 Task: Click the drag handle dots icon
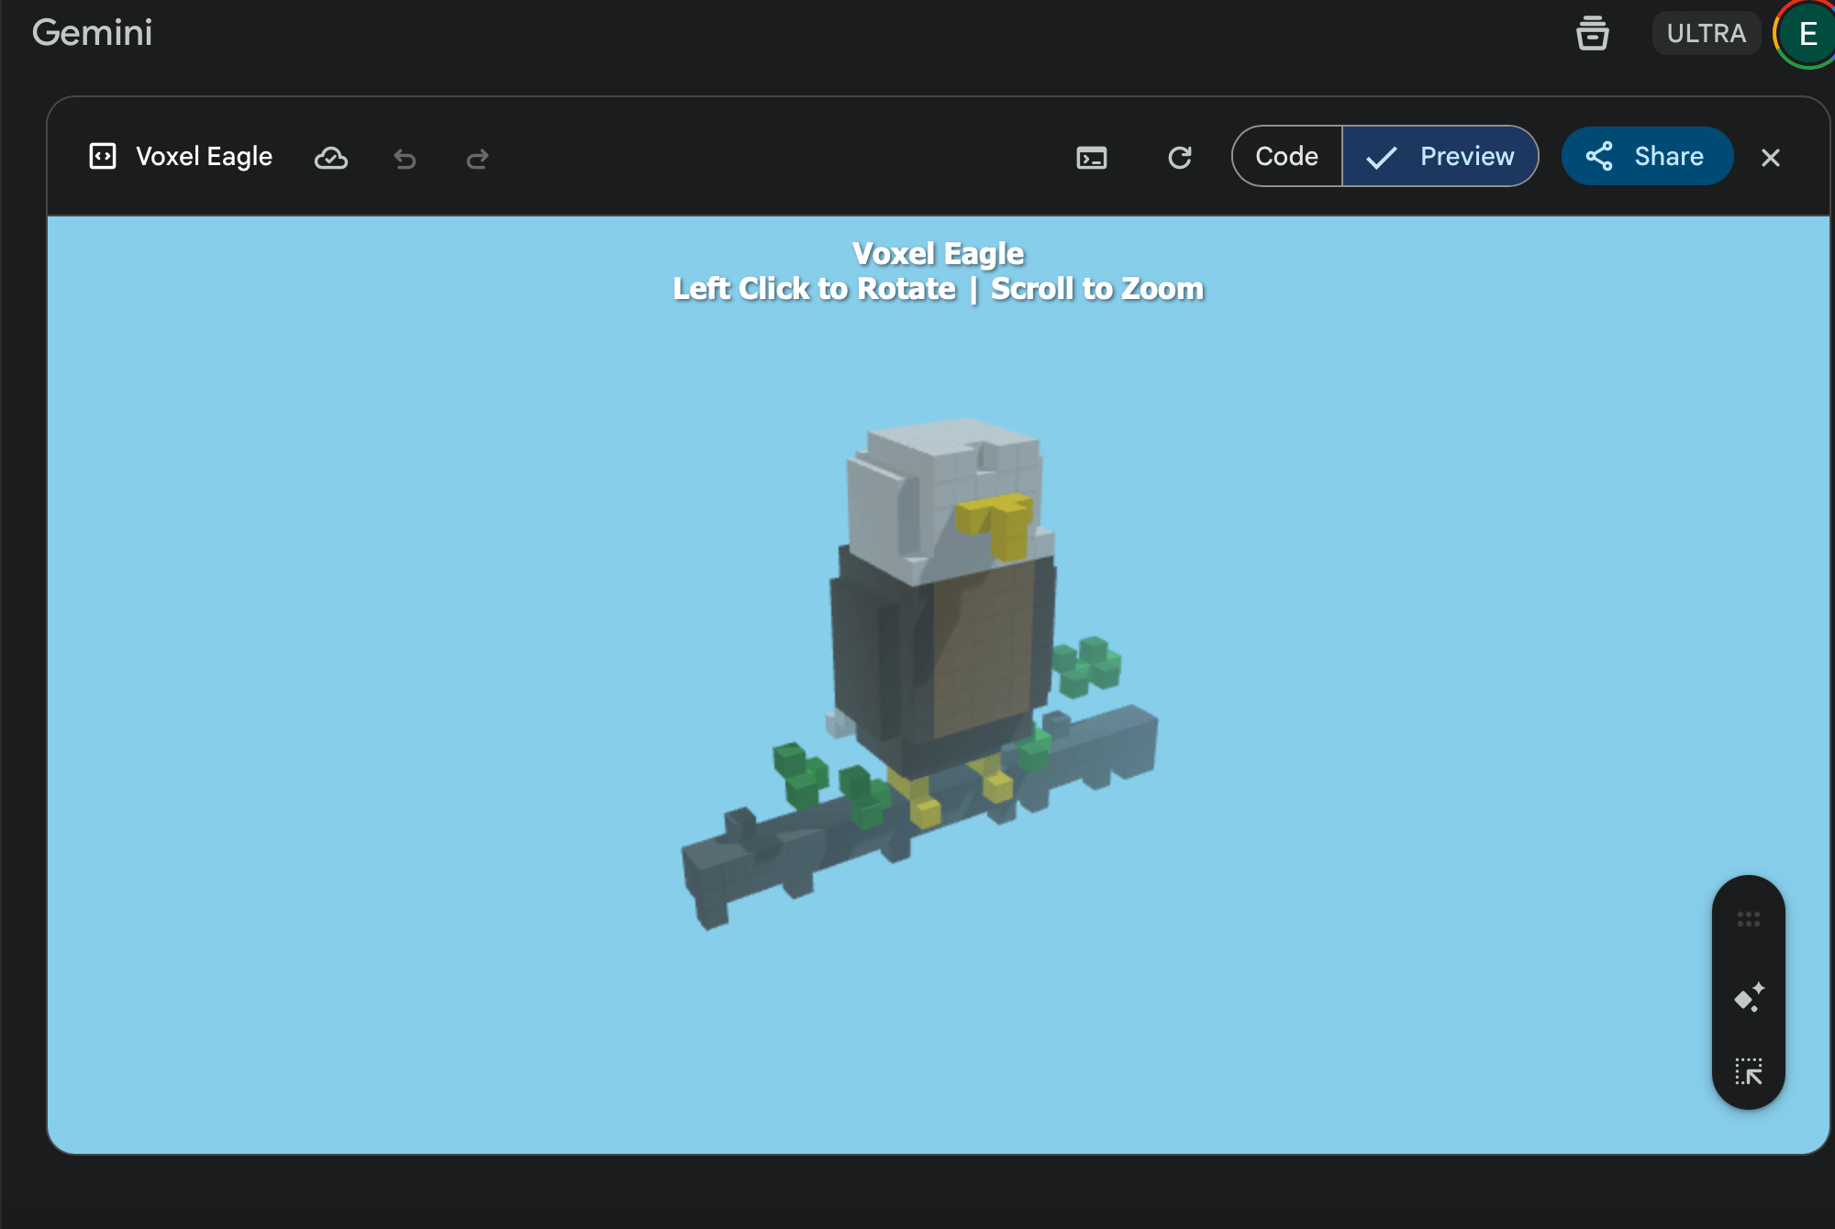[x=1749, y=919]
